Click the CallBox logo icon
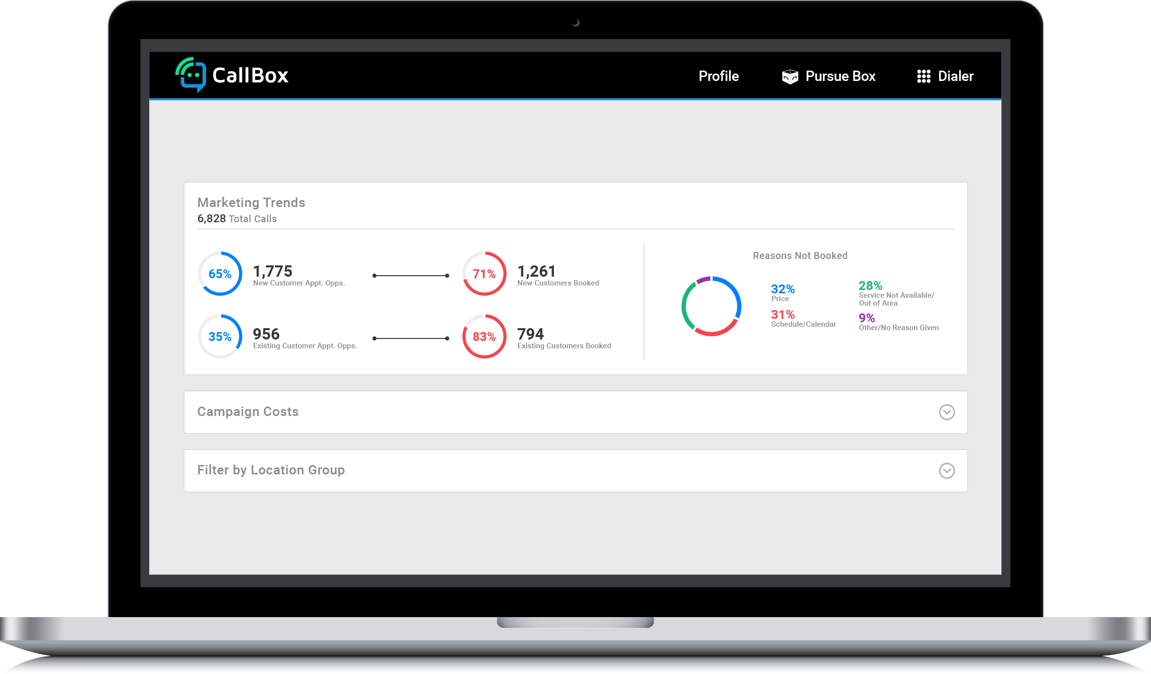 [191, 75]
